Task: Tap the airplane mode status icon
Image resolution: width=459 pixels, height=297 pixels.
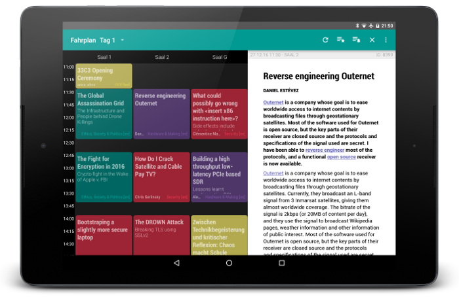Action: [x=371, y=26]
